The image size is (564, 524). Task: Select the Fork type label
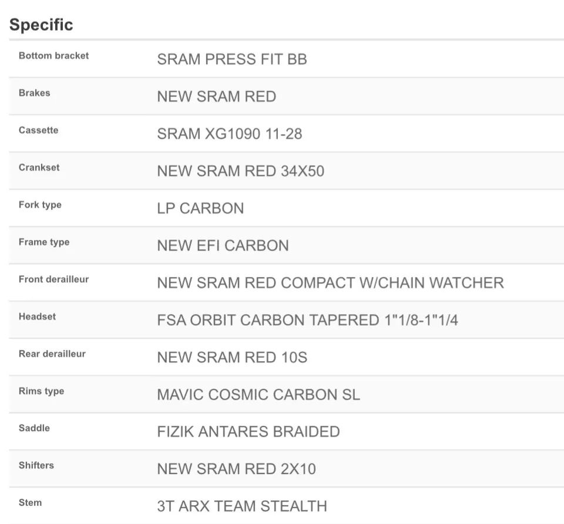(x=40, y=205)
